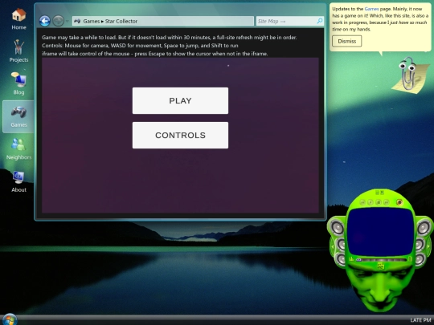Click the right arrow on media player's side

(x=428, y=246)
